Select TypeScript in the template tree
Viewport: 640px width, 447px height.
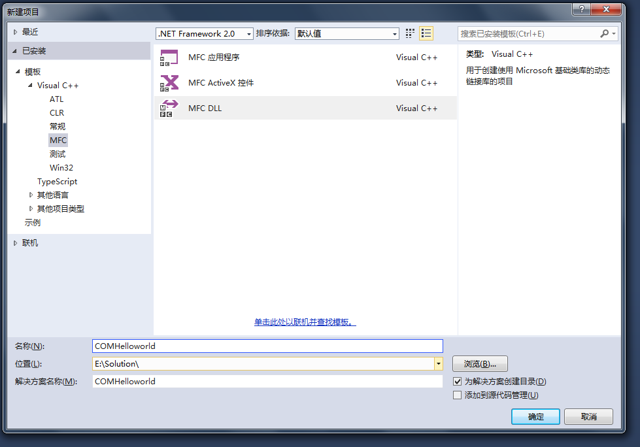57,182
